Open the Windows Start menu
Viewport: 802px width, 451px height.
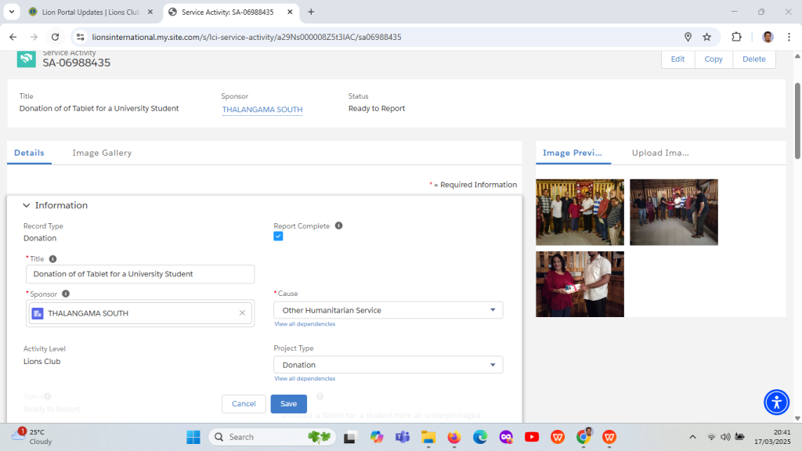point(193,437)
